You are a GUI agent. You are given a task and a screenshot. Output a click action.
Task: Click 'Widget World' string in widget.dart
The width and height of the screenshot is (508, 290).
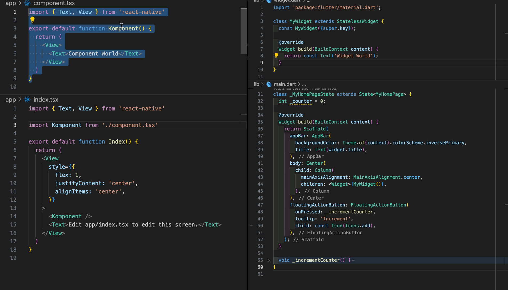[x=353, y=56]
